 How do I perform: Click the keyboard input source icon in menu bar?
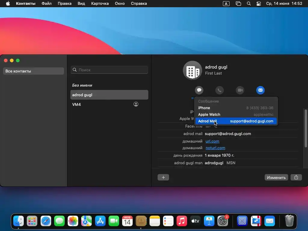point(226,4)
